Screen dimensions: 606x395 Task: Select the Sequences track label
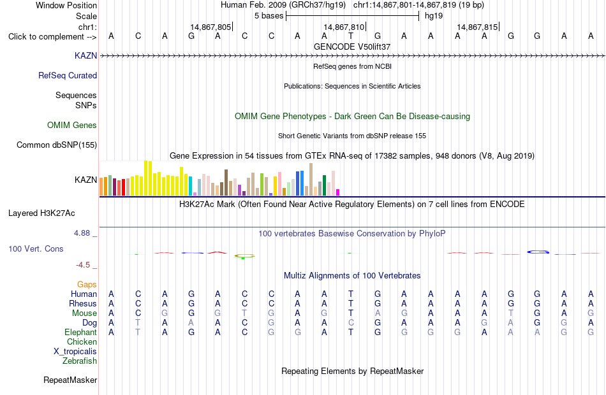[76, 95]
